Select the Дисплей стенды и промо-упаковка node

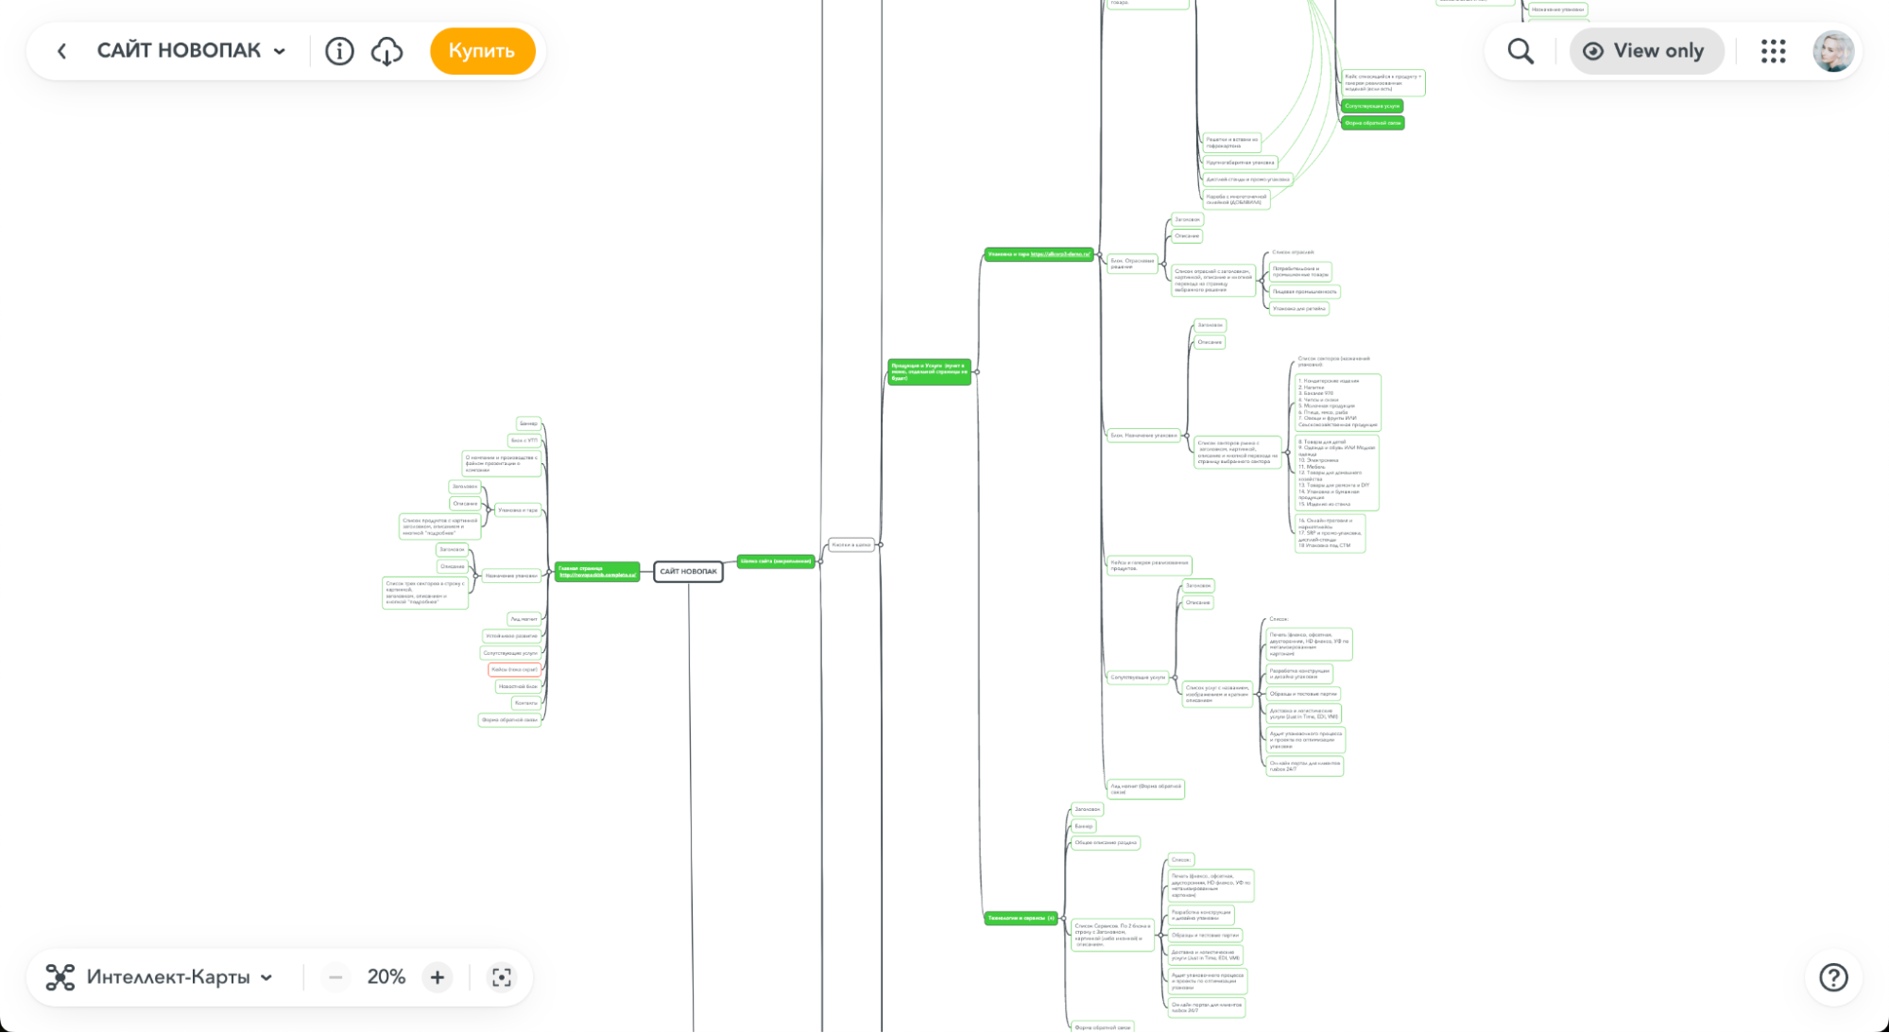[1247, 180]
